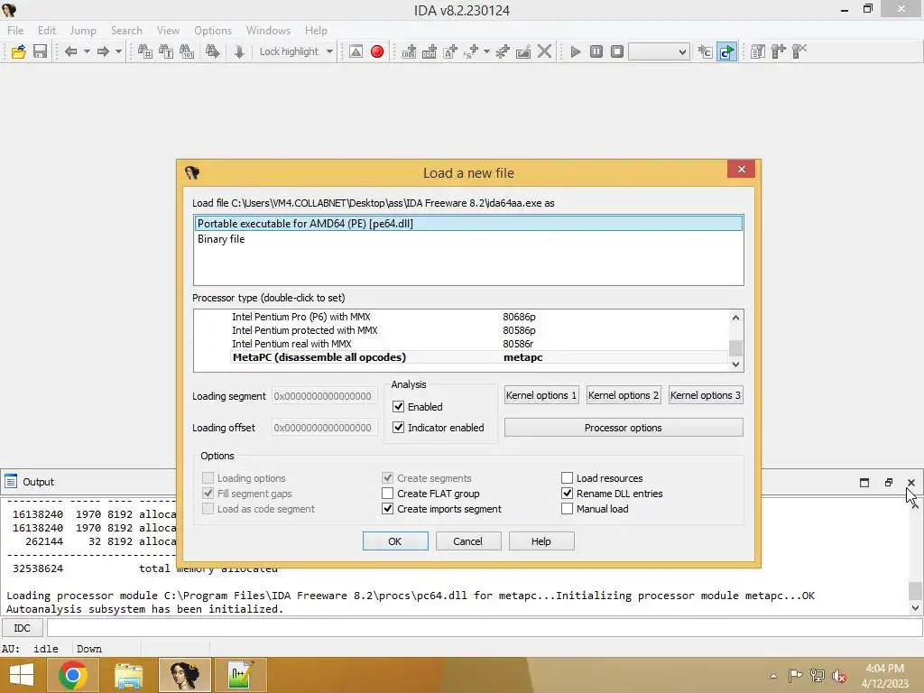Click the add breakpoint toolbar icon
924x693 pixels.
(779, 51)
